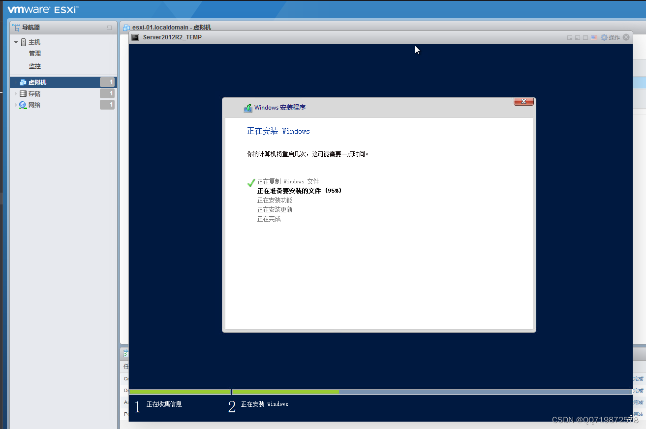Click the 网络 globe icon
This screenshot has width=646, height=429.
click(23, 105)
